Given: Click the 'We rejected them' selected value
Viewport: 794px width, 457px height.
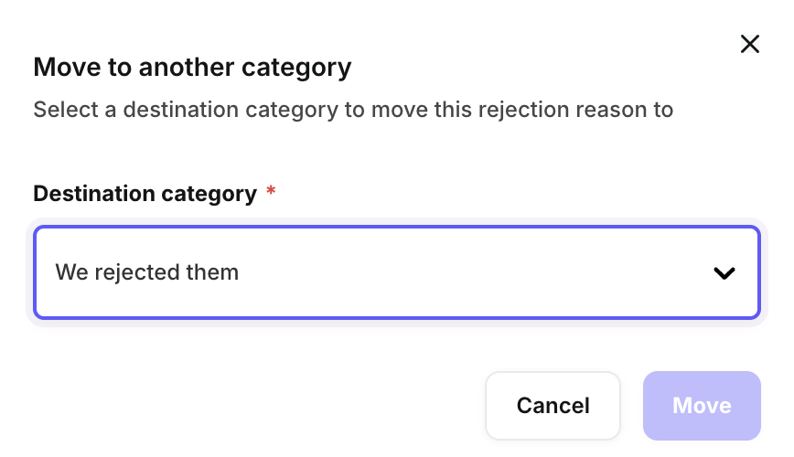Looking at the screenshot, I should [x=147, y=272].
